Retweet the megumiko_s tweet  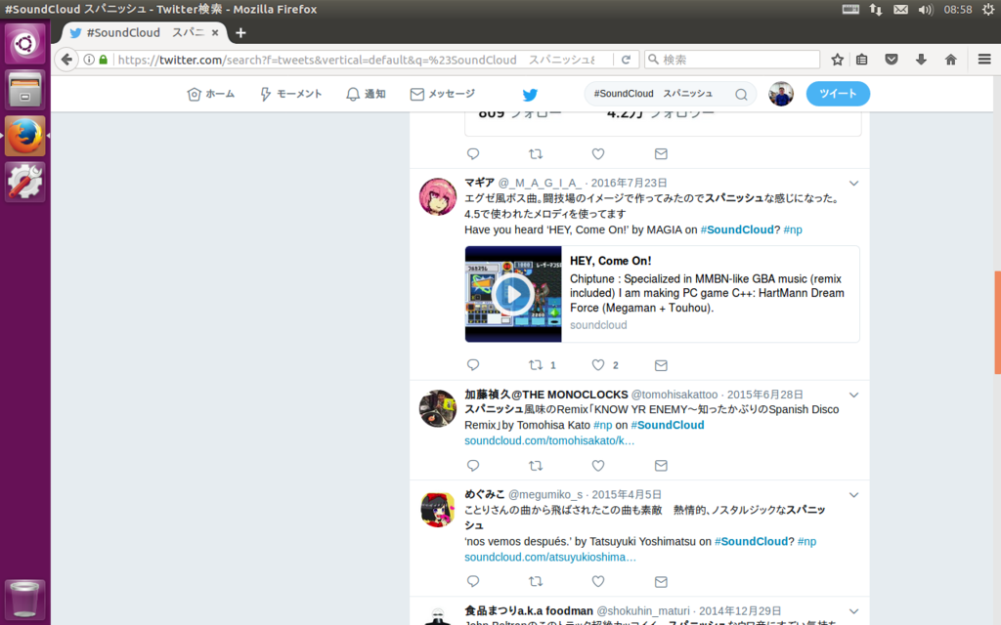point(536,581)
